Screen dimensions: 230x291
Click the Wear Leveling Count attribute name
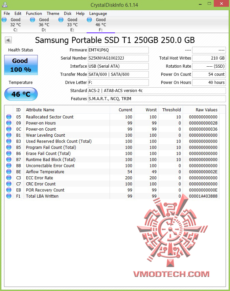[45, 135]
